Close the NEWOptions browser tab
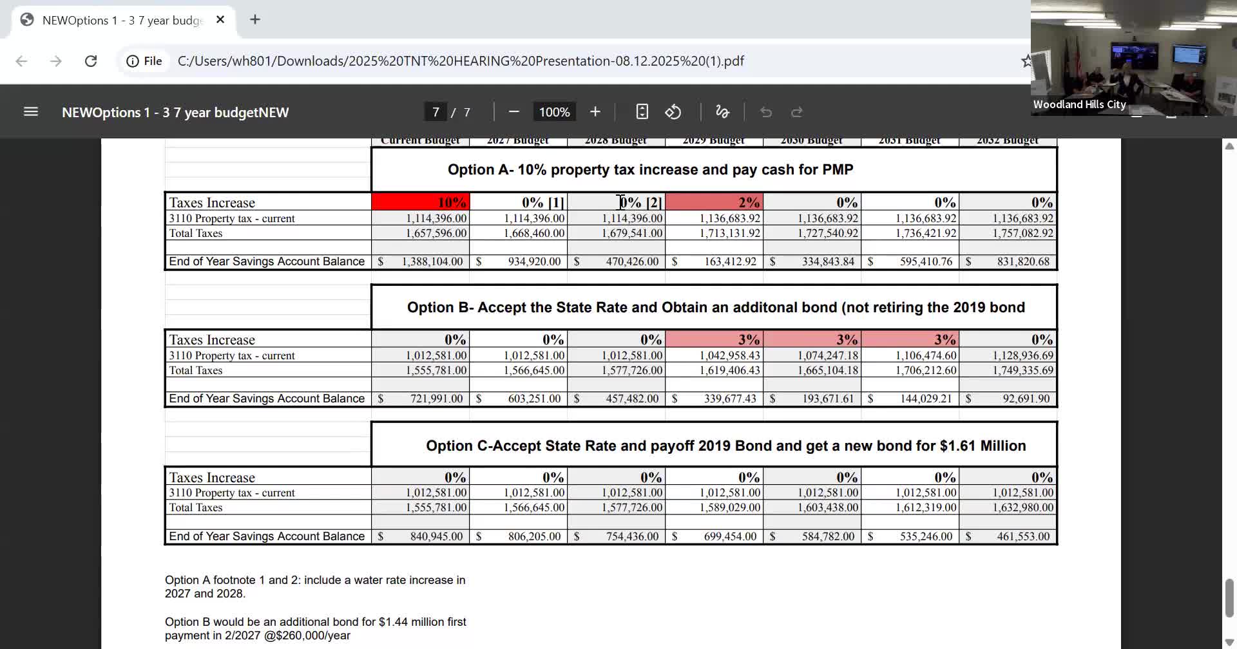The image size is (1237, 649). (220, 20)
